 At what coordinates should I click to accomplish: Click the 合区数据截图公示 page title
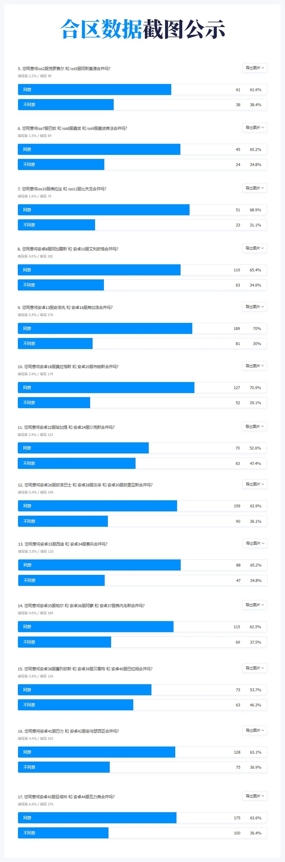pyautogui.click(x=142, y=29)
